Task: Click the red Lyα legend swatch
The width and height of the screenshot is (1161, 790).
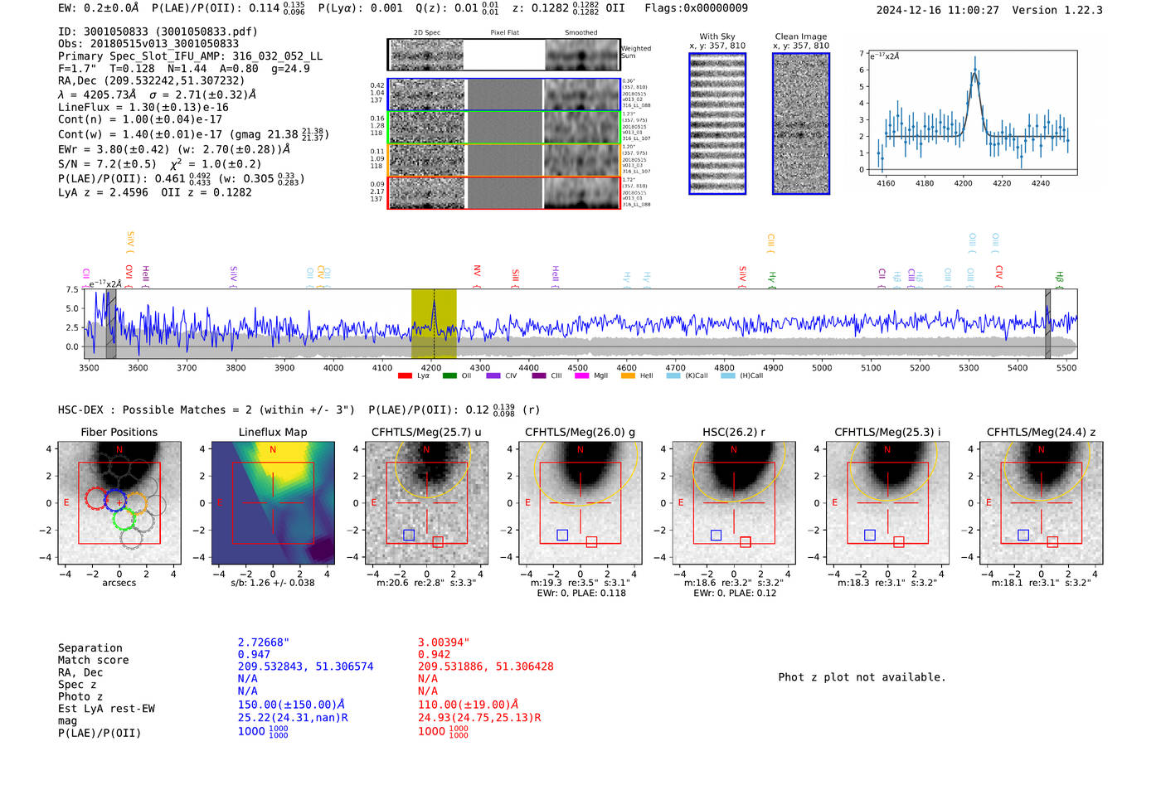Action: click(405, 376)
